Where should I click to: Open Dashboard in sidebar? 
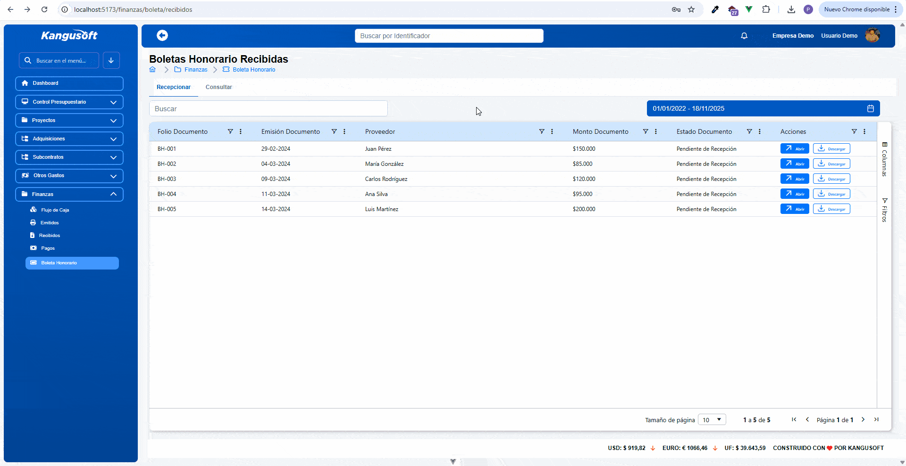click(x=69, y=83)
